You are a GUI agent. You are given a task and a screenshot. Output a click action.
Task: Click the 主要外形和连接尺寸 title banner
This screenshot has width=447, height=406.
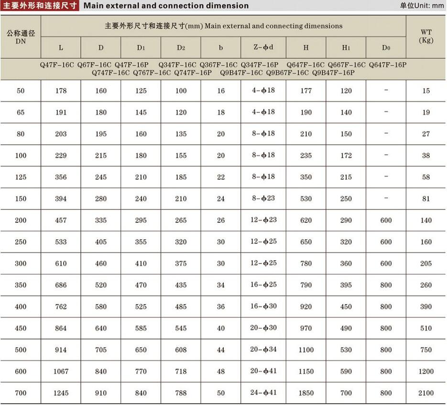(x=41, y=6)
